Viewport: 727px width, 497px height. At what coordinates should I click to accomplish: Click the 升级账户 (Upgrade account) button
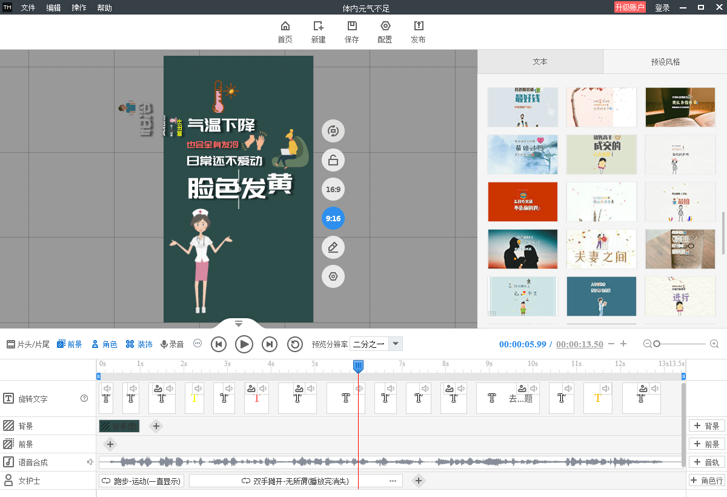coord(629,7)
